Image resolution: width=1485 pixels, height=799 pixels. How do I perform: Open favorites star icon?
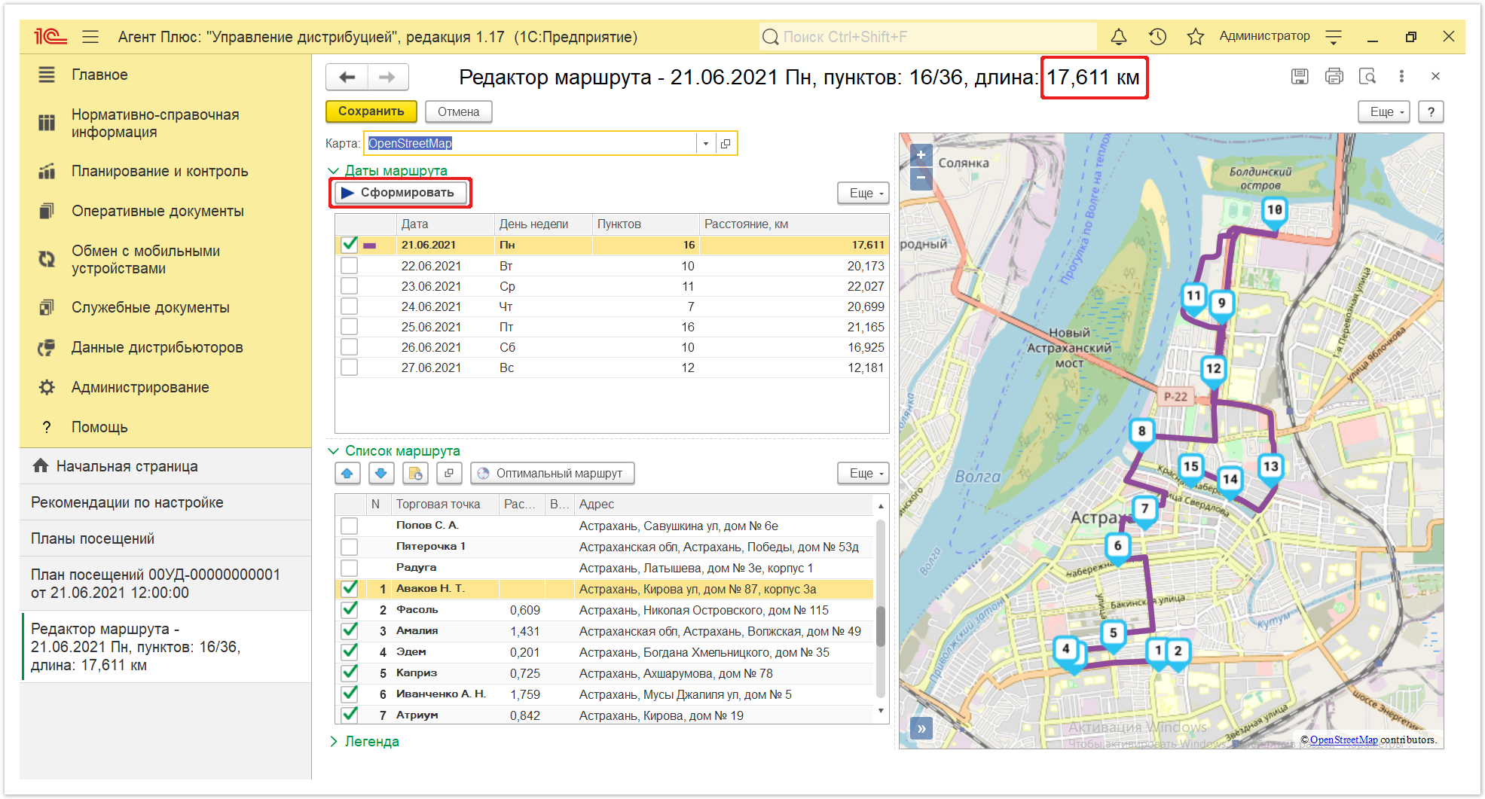pyautogui.click(x=1196, y=36)
